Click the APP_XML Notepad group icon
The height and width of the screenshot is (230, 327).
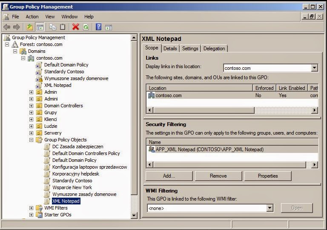coord(152,149)
